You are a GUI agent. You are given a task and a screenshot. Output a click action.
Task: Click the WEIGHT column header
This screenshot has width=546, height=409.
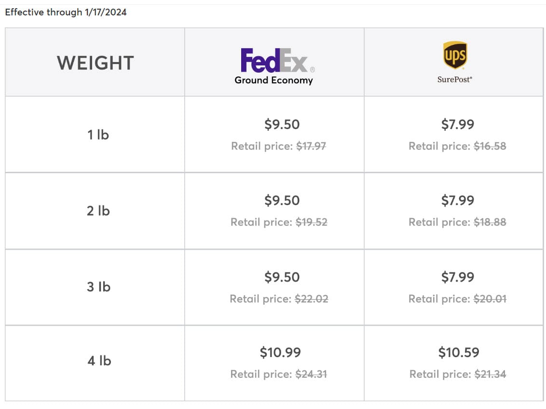(95, 63)
